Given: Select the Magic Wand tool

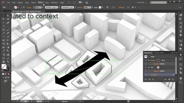Looking at the screenshot, I should pyautogui.click(x=3, y=19).
